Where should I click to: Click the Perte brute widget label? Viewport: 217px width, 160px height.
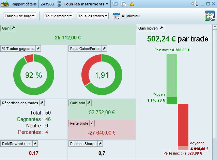coord(79,123)
